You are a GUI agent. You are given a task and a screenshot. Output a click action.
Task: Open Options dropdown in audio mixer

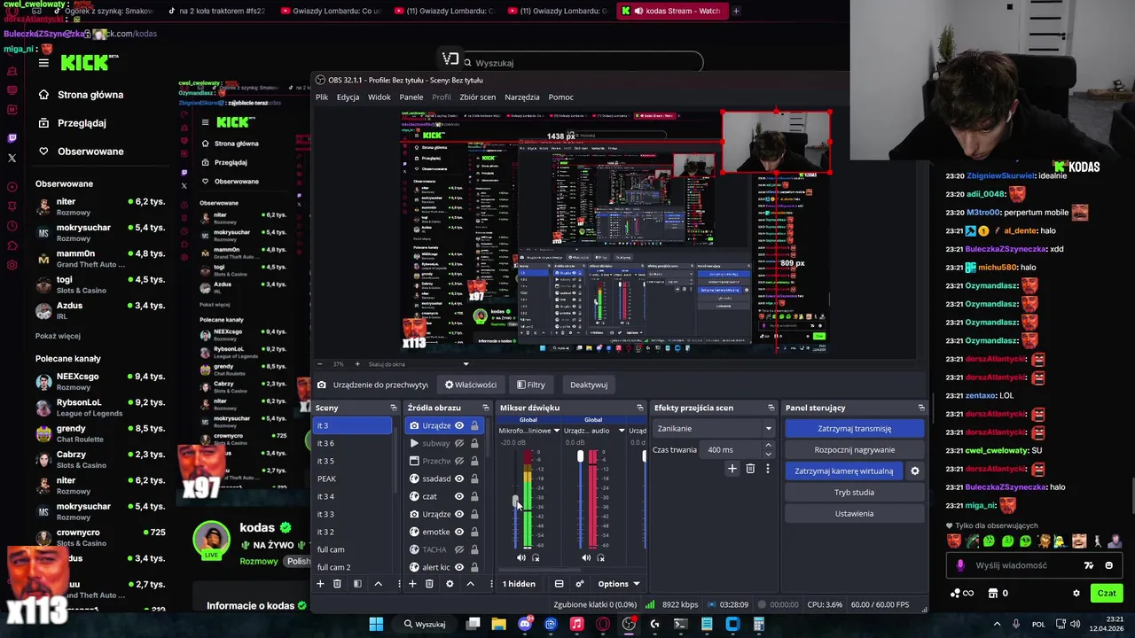[x=618, y=584]
